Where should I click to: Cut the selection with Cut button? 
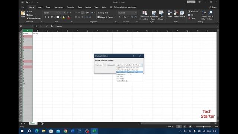point(29,12)
